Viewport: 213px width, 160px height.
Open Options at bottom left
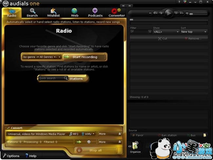11,156
